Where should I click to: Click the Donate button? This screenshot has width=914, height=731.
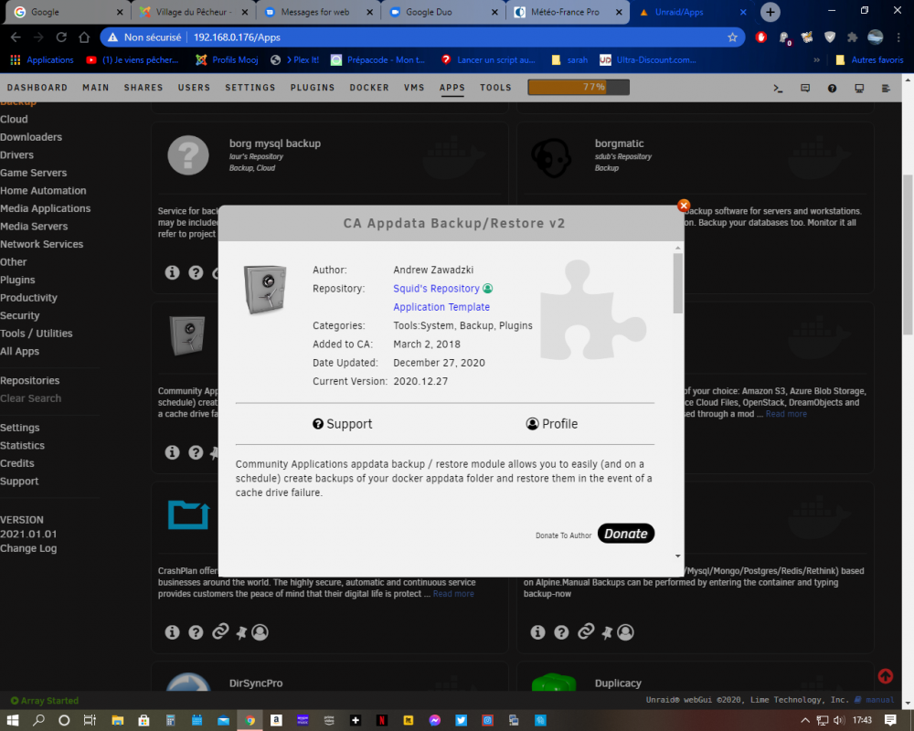pyautogui.click(x=626, y=534)
